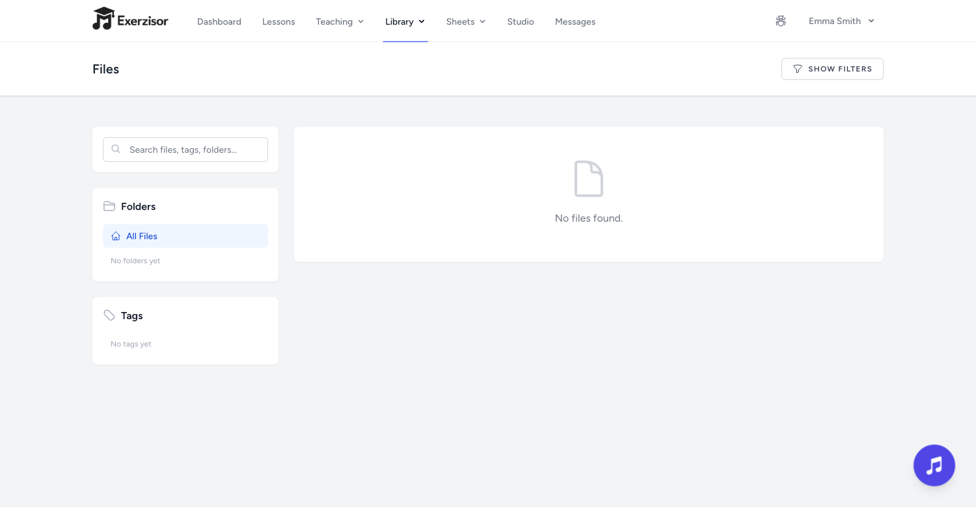Click the Folders panel folder icon
The height and width of the screenshot is (507, 976).
point(109,206)
